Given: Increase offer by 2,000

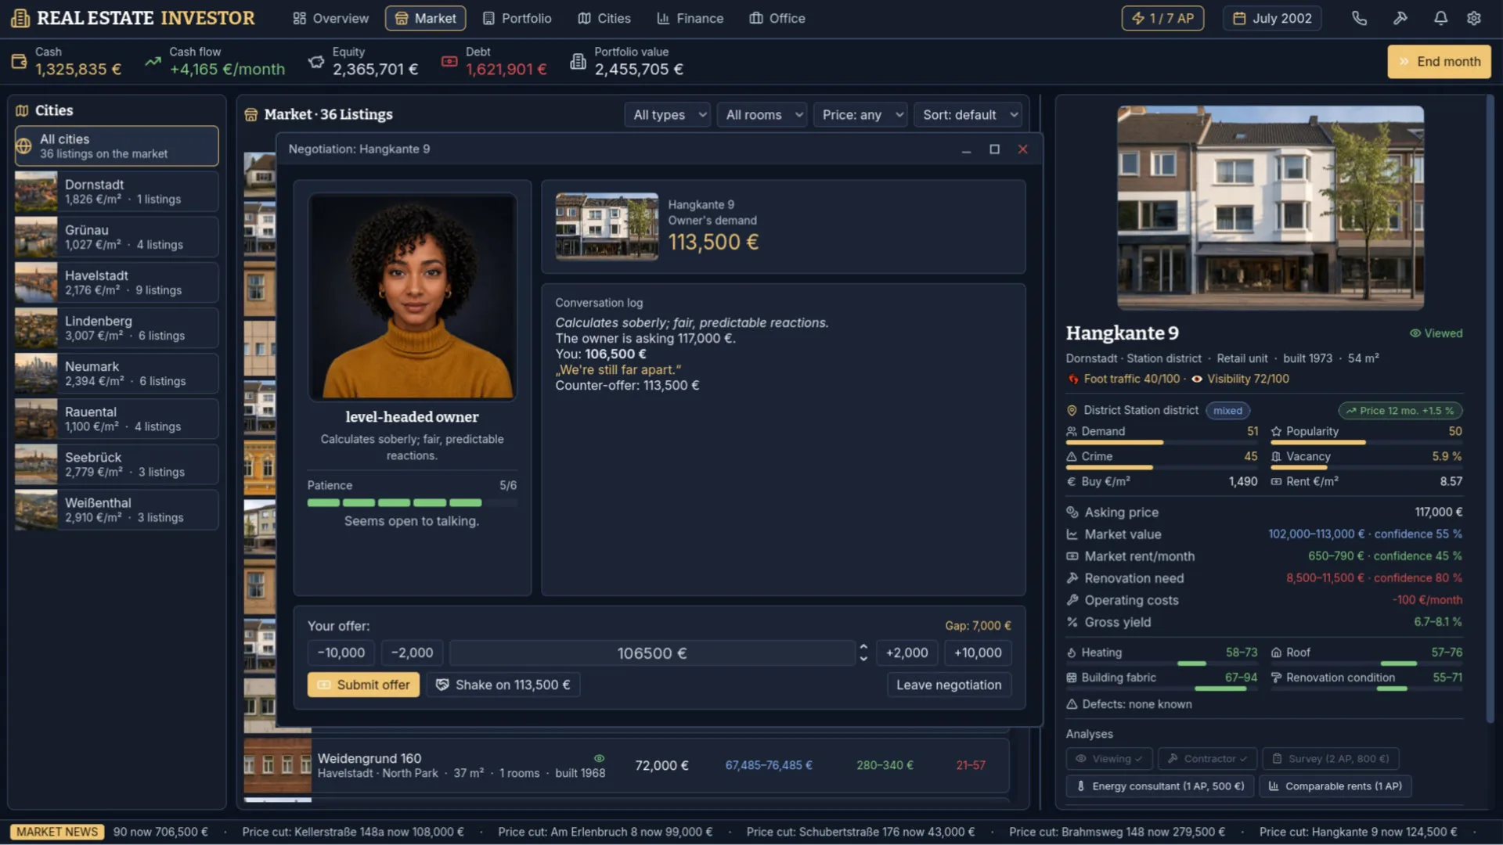Looking at the screenshot, I should pyautogui.click(x=906, y=653).
